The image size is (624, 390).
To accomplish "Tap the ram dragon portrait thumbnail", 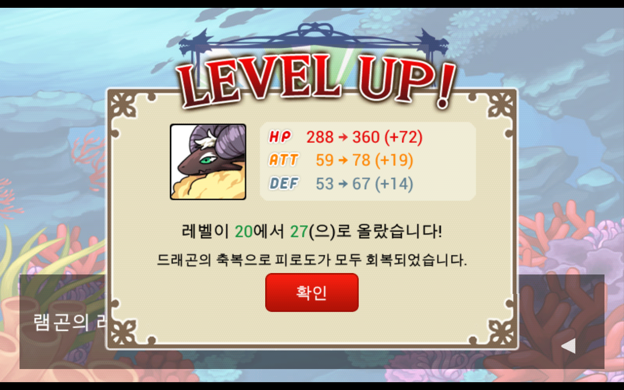I will (208, 162).
